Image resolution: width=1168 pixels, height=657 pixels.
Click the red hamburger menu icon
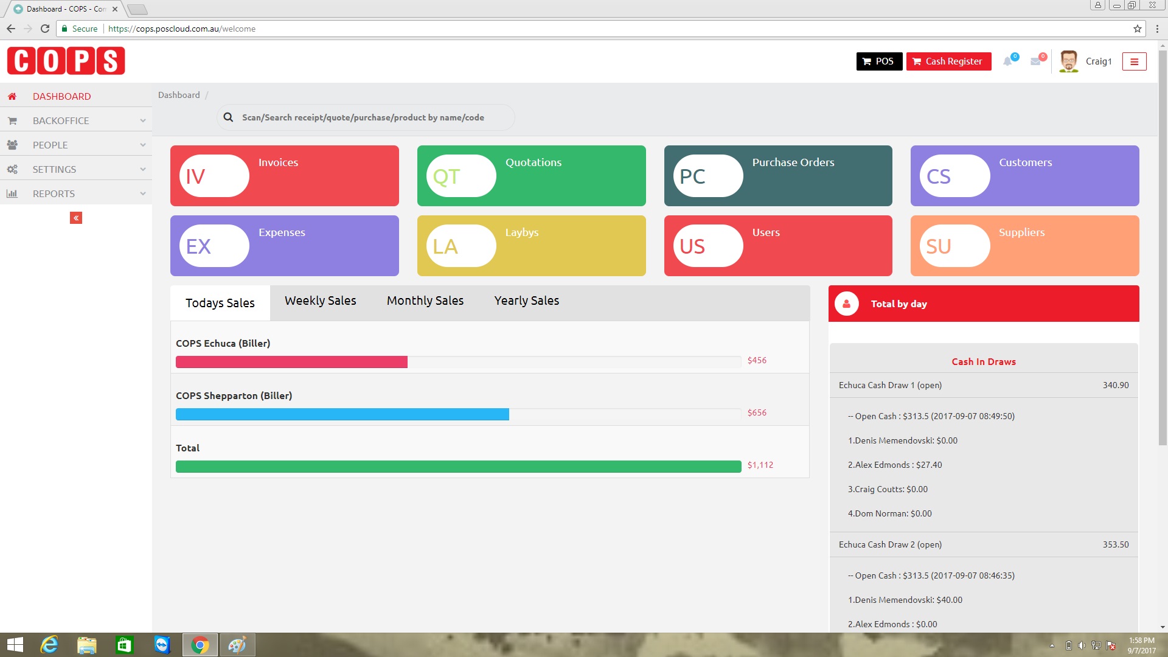coord(1134,61)
